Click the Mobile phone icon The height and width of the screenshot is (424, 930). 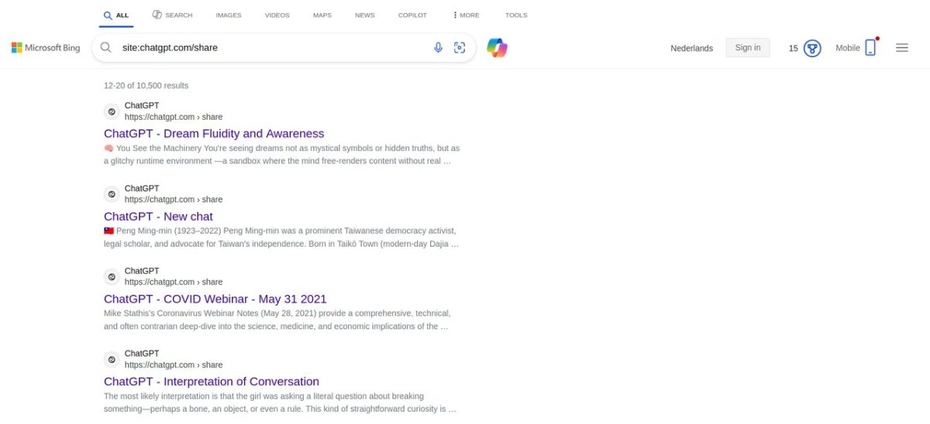[x=870, y=48]
